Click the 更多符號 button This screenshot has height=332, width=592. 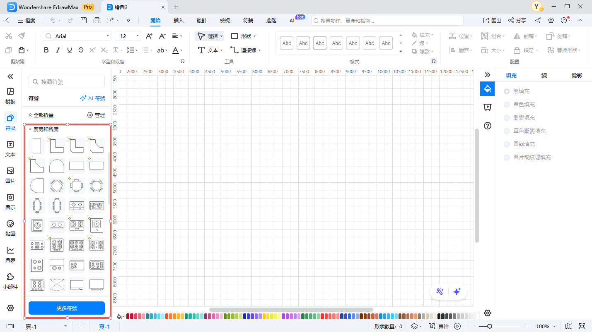pos(67,308)
